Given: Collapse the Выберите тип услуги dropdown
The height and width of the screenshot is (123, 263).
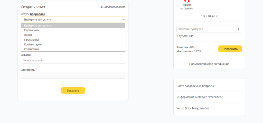Looking at the screenshot, I should pos(73,19).
